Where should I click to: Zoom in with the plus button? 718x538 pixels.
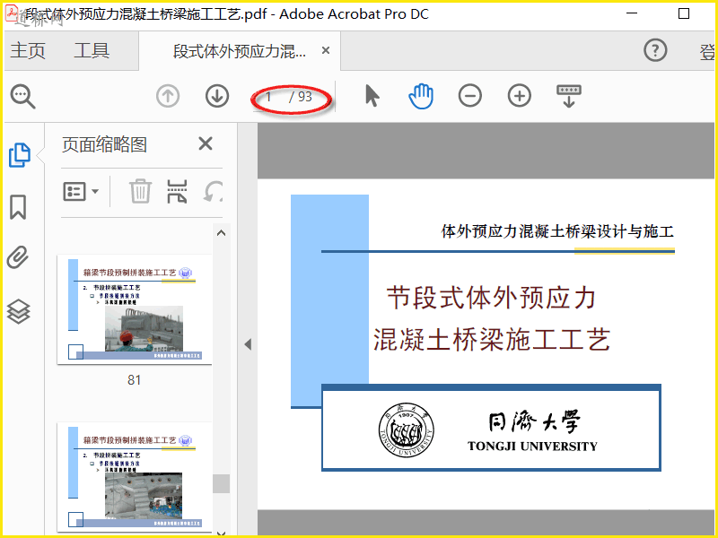pos(520,96)
